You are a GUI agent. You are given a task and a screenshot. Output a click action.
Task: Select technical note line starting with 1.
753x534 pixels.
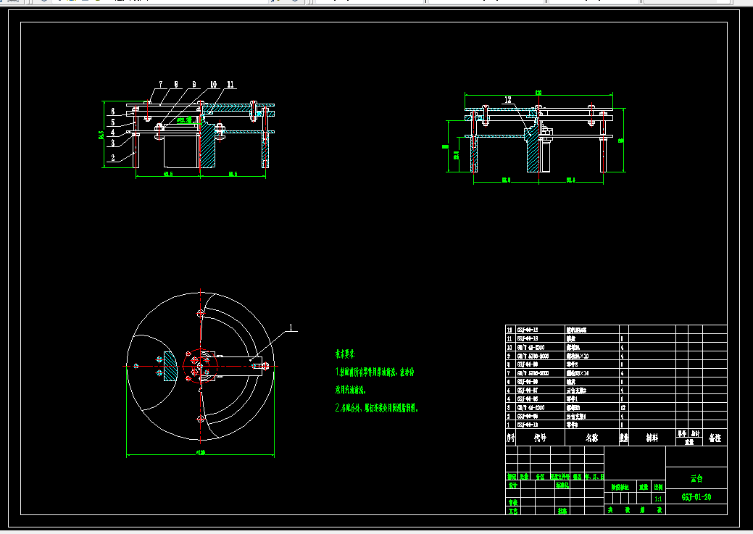point(375,372)
